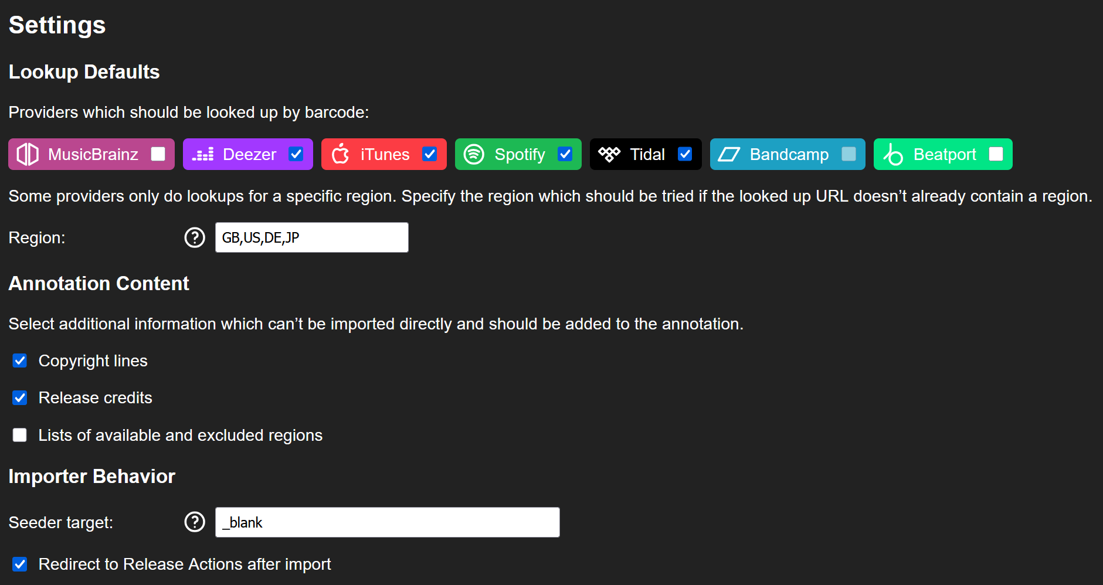The image size is (1103, 585).
Task: Click the iTunes apple icon
Action: pos(340,154)
